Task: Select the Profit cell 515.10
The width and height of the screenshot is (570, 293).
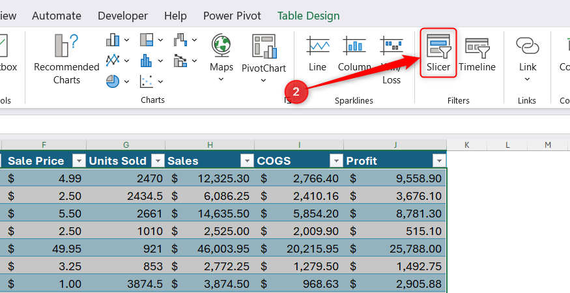Action: coord(395,231)
